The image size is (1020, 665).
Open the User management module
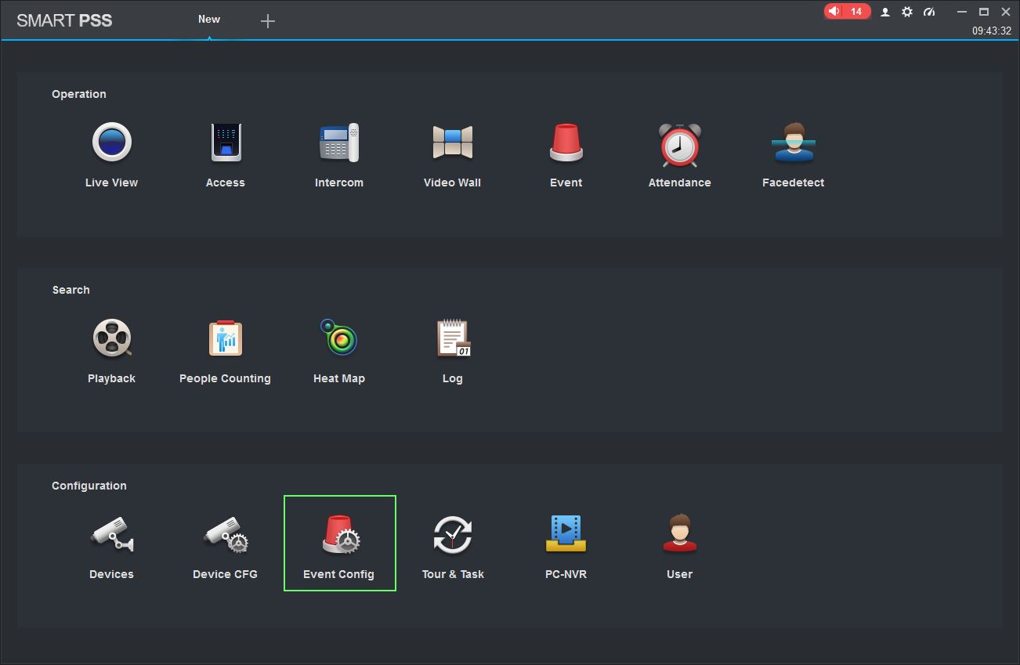679,547
